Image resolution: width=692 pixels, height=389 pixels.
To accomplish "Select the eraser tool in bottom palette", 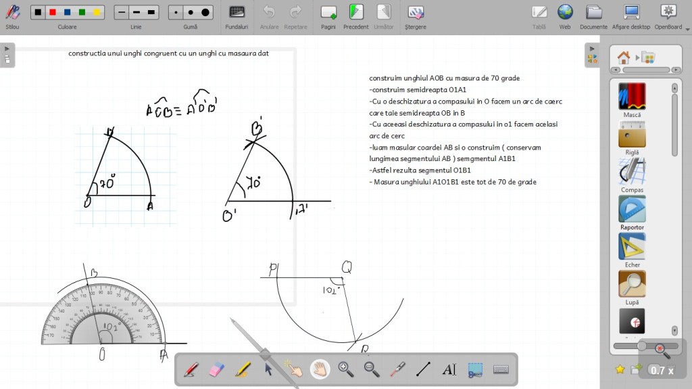I will pyautogui.click(x=216, y=369).
